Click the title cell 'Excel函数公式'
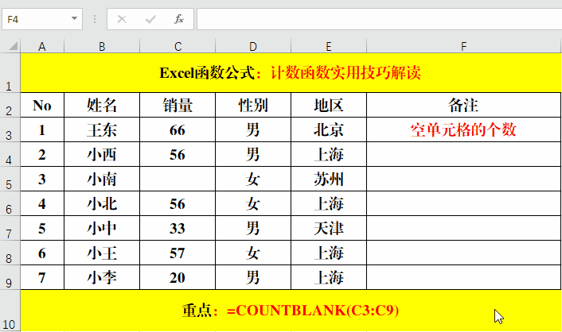The width and height of the screenshot is (562, 332). tap(291, 72)
